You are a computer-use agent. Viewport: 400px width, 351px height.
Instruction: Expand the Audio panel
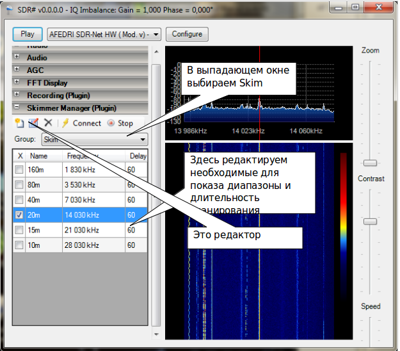(x=17, y=56)
